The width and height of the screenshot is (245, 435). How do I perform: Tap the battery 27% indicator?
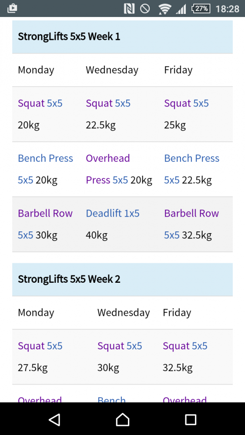pos(201,9)
